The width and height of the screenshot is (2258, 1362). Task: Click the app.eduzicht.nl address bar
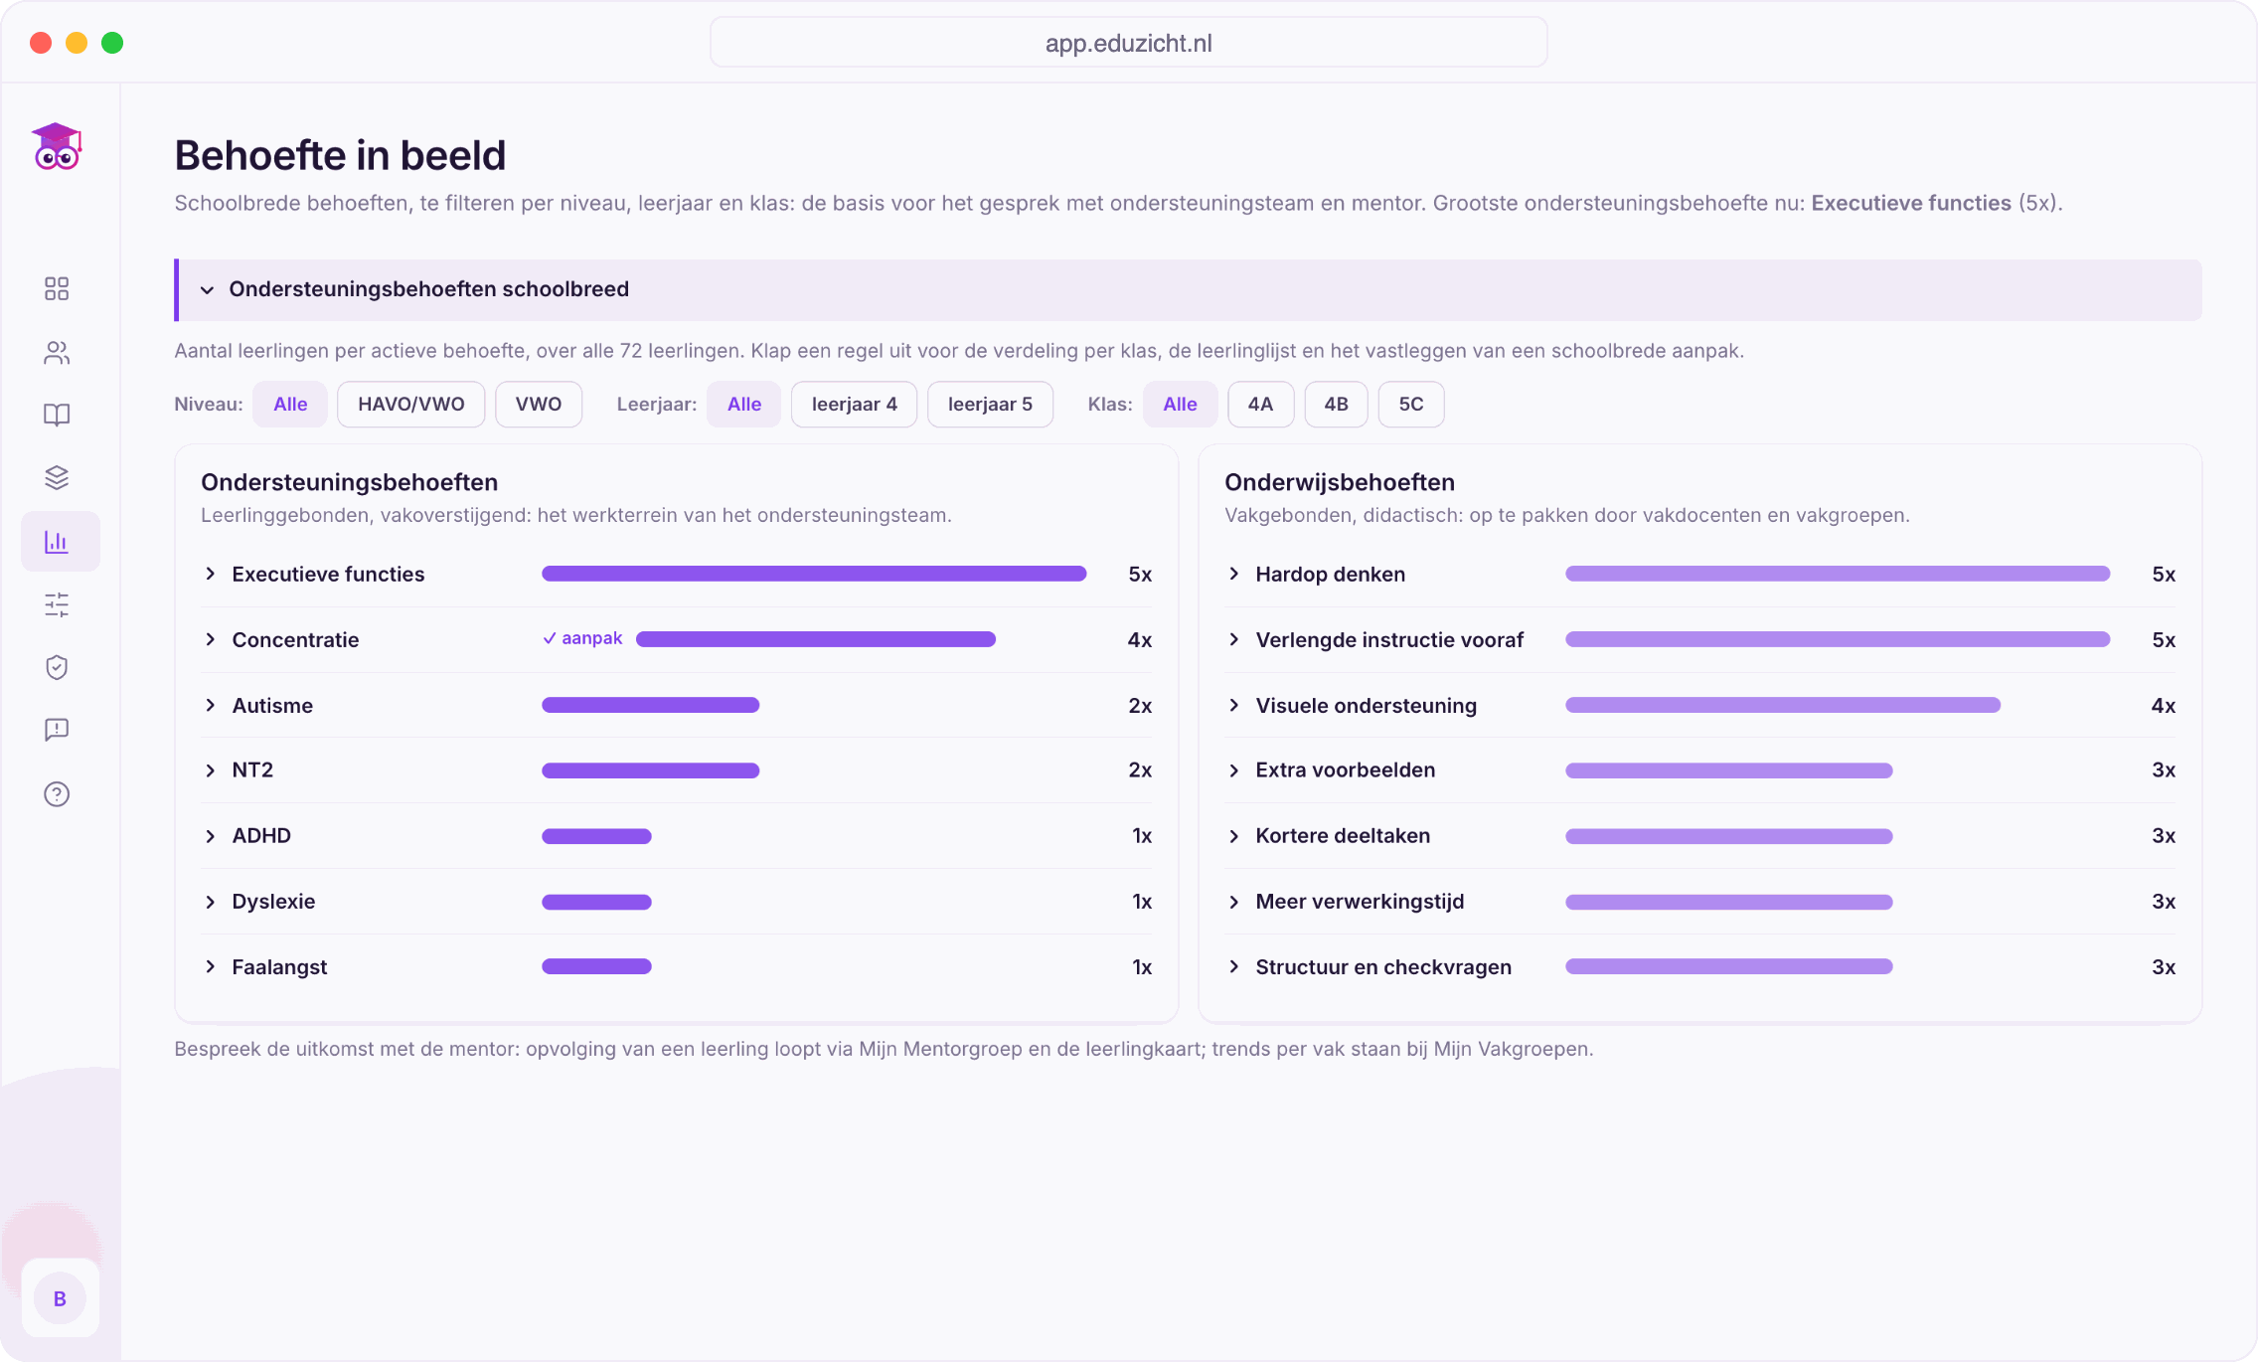(x=1128, y=43)
